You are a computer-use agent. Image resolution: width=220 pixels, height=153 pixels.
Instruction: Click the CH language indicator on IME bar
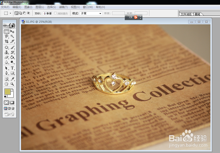coord(131,17)
